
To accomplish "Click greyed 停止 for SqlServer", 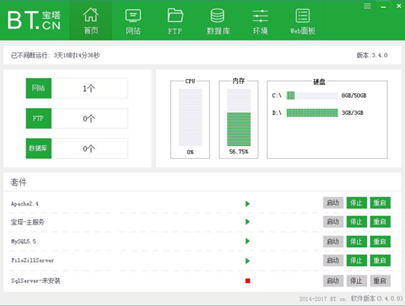I will tap(356, 281).
